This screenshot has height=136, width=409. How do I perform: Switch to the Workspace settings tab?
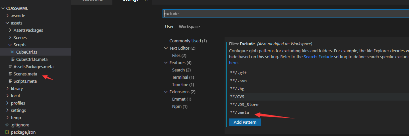pos(189,26)
